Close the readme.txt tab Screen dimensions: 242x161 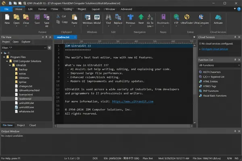coord(75,37)
